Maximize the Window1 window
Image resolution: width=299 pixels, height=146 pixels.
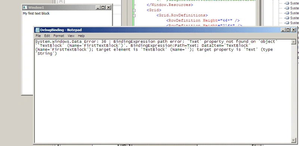[103, 7]
